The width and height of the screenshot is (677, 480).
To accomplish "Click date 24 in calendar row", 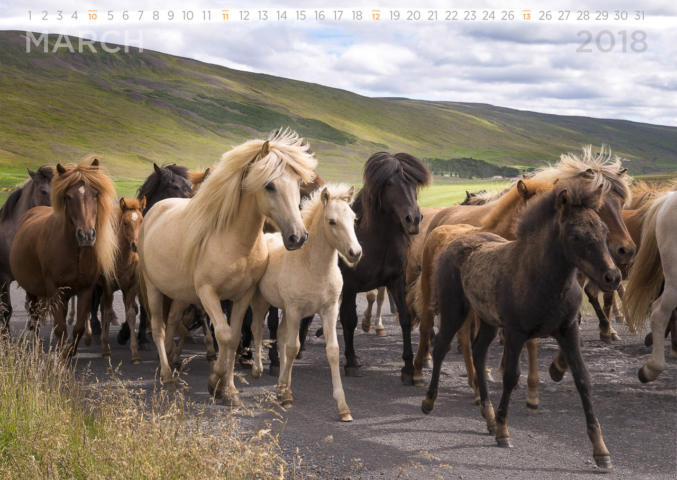I will [489, 16].
